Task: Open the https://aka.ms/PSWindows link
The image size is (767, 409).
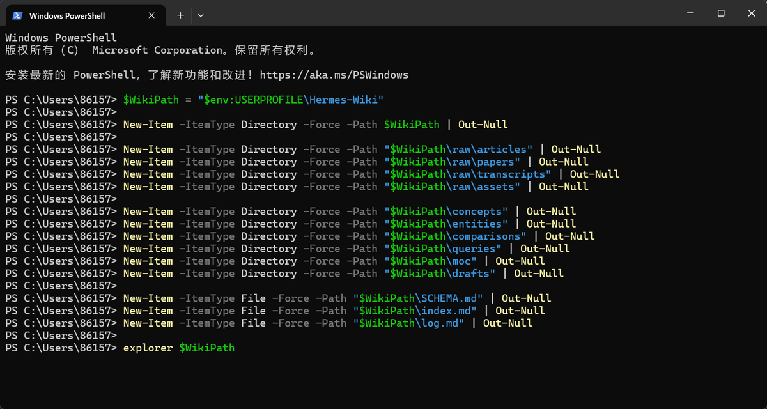Action: (334, 75)
